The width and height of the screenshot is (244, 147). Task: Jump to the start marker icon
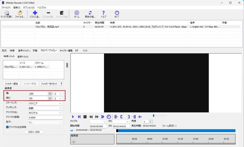(x=116, y=117)
